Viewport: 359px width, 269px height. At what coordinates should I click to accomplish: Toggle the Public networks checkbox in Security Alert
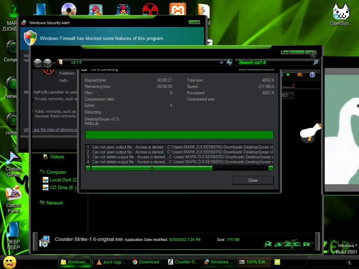coord(33,111)
